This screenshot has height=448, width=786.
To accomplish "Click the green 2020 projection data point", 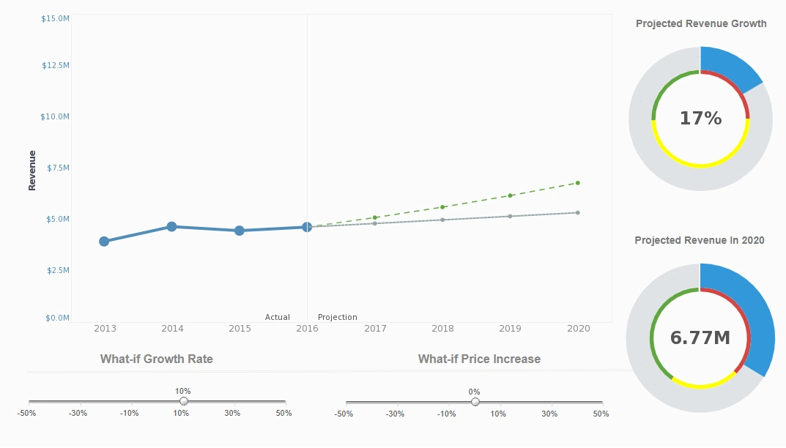I will 578,183.
